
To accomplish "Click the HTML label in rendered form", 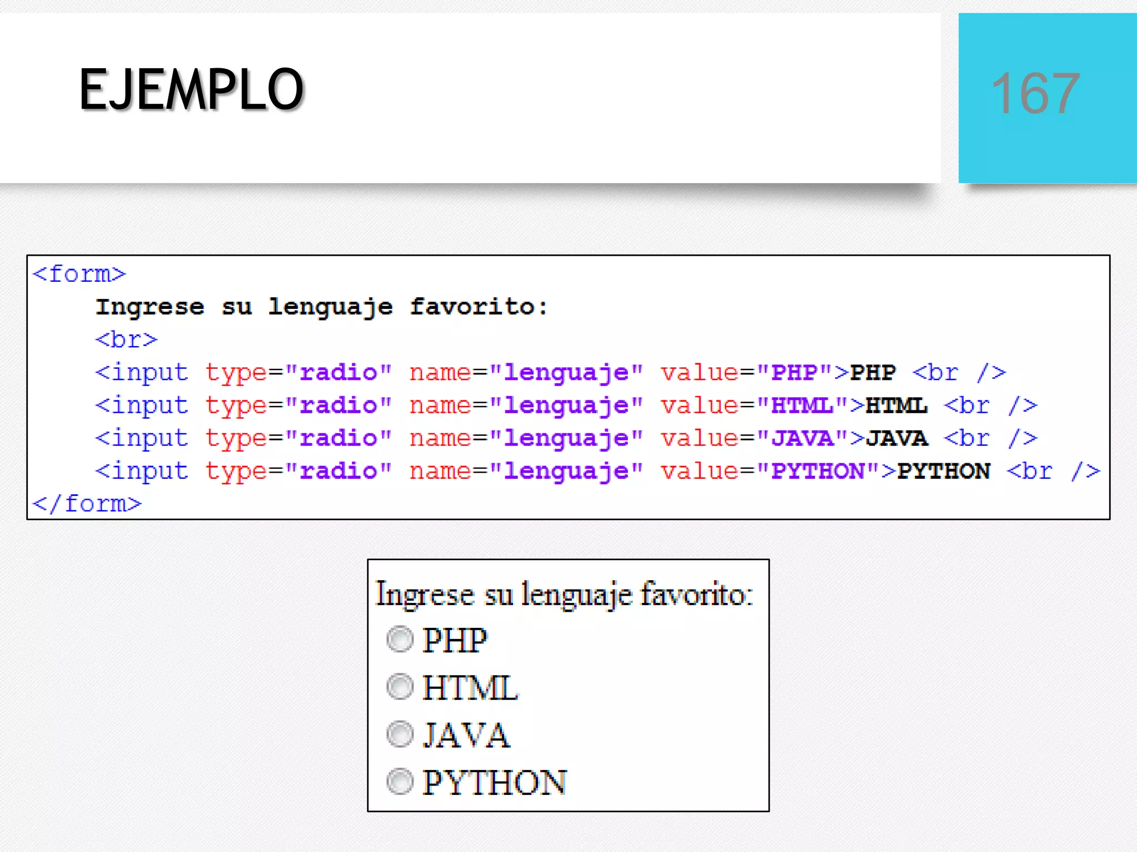I will pos(470,688).
